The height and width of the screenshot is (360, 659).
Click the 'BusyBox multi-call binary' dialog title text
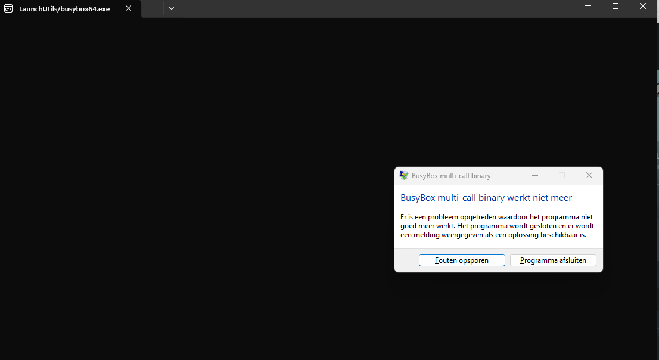(451, 176)
